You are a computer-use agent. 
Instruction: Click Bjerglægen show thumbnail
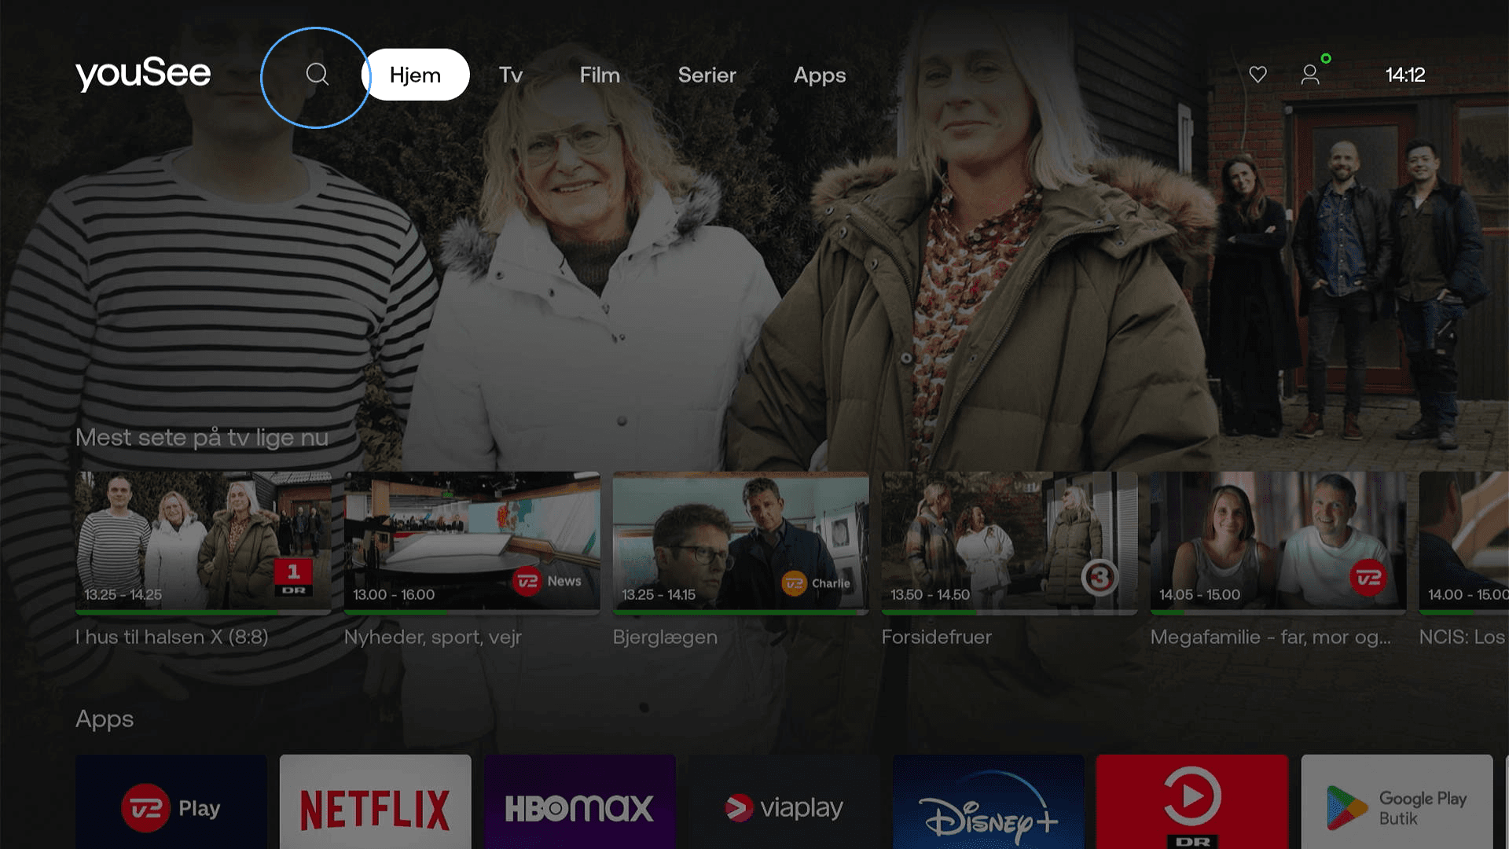(740, 542)
